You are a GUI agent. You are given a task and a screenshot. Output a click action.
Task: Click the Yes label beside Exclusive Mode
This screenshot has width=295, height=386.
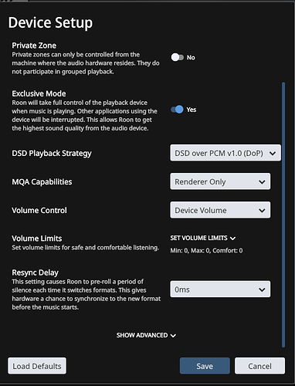[192, 110]
